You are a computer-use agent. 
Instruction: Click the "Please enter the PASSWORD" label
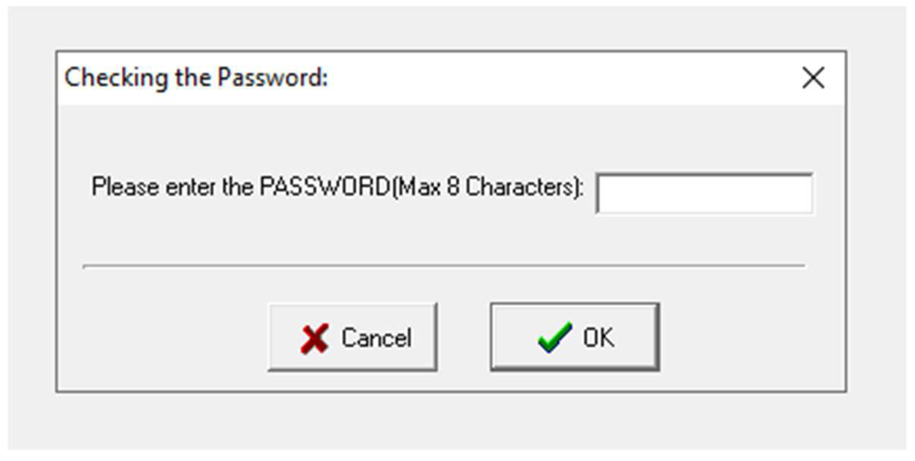241,187
